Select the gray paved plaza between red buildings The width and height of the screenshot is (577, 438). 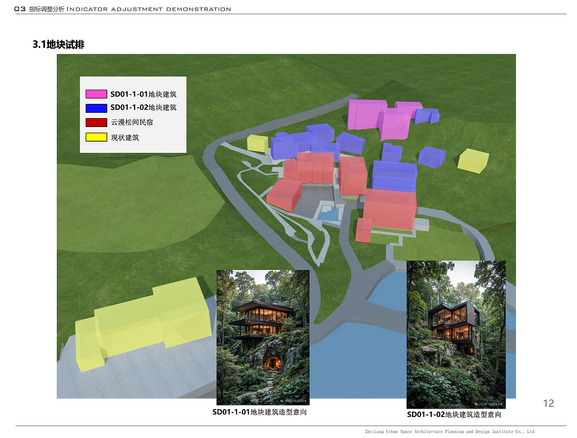[x=313, y=198]
